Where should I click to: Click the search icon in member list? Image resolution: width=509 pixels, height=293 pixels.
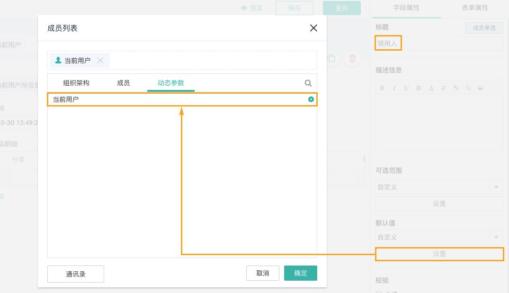[x=308, y=83]
